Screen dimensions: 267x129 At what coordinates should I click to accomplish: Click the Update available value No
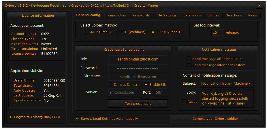(x=46, y=100)
